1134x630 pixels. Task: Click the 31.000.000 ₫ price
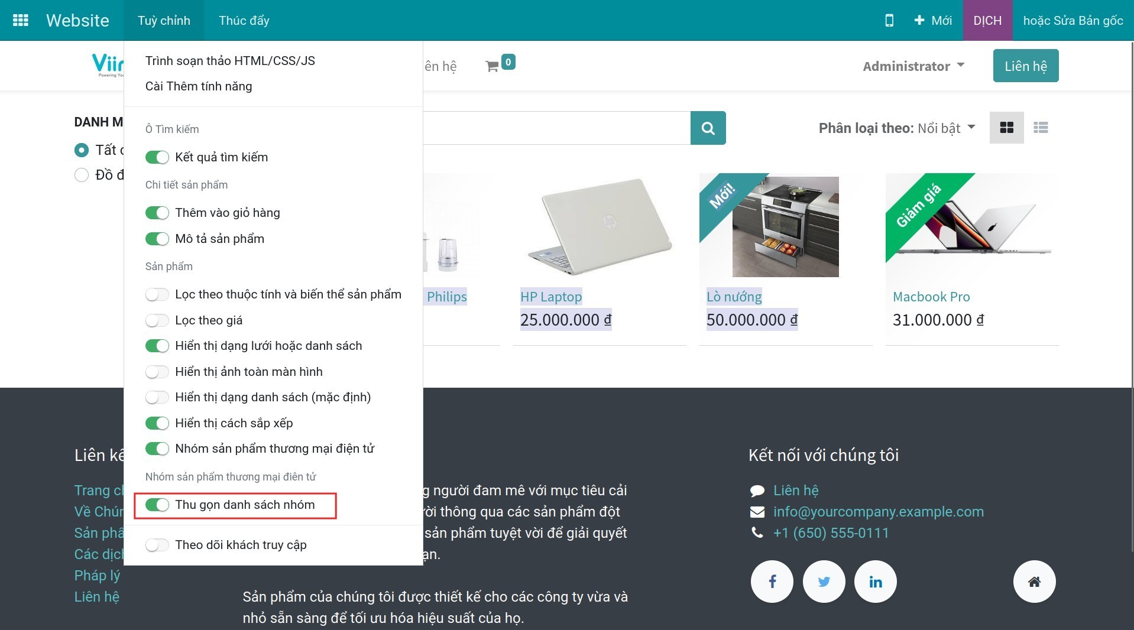tap(938, 320)
